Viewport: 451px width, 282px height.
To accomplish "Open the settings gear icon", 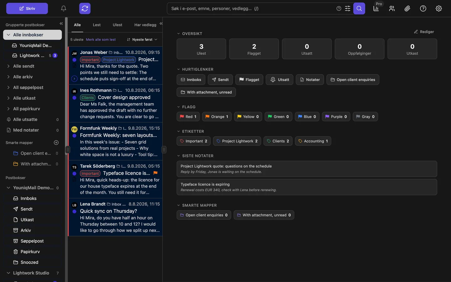I will click(439, 8).
